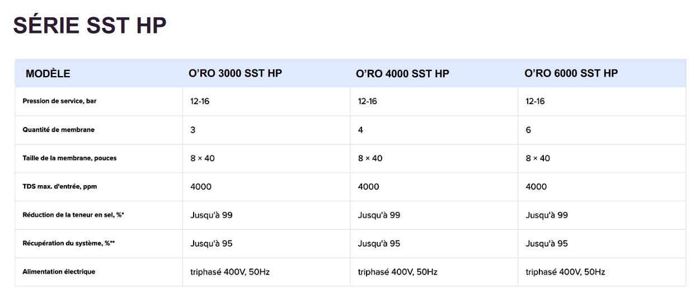This screenshot has height=301, width=700.
Task: Click the TDS max. d'entrée, ppm label
Action: (x=59, y=186)
